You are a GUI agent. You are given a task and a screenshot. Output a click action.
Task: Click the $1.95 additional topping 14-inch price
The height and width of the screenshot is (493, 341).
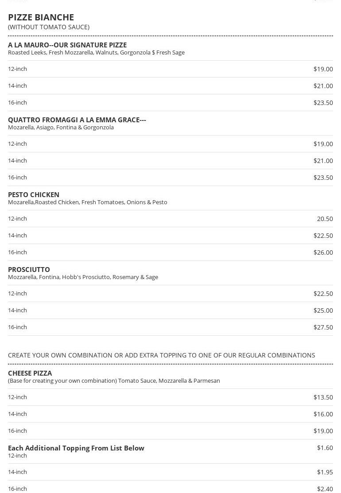click(x=325, y=472)
